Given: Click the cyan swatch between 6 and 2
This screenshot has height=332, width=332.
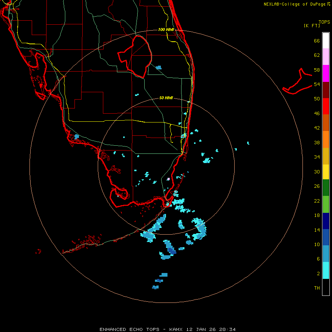Looking at the screenshot, I should [326, 270].
